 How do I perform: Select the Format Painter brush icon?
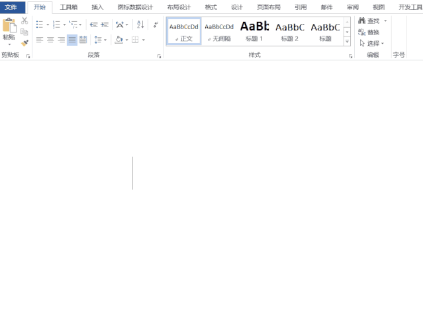point(24,42)
